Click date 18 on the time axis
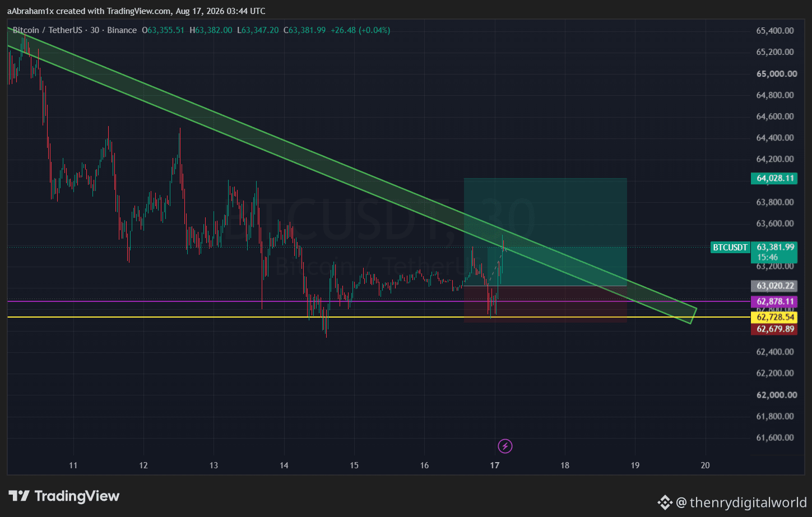Screen dimensions: 812x517 pyautogui.click(x=565, y=465)
